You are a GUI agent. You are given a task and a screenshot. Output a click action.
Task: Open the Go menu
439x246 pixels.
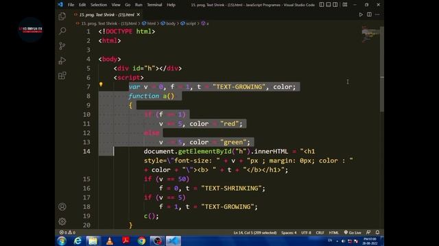(128, 5)
